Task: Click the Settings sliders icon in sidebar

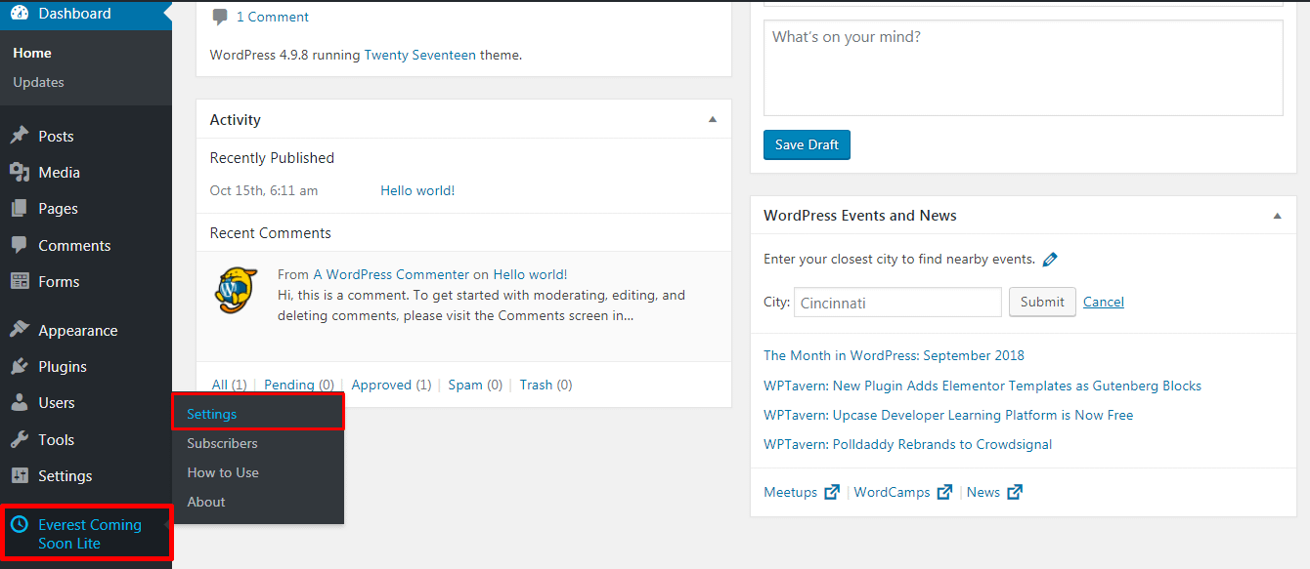Action: coord(20,475)
